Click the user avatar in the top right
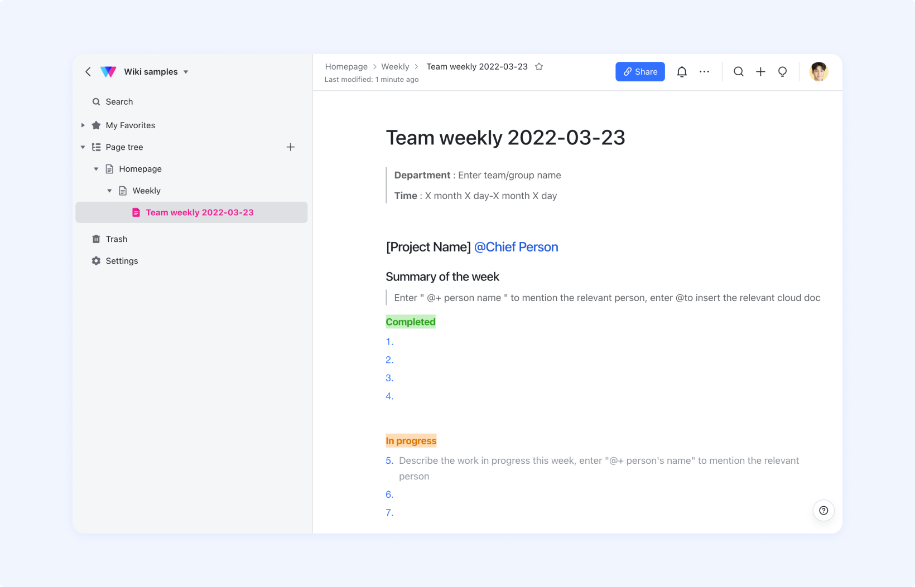 (x=818, y=71)
